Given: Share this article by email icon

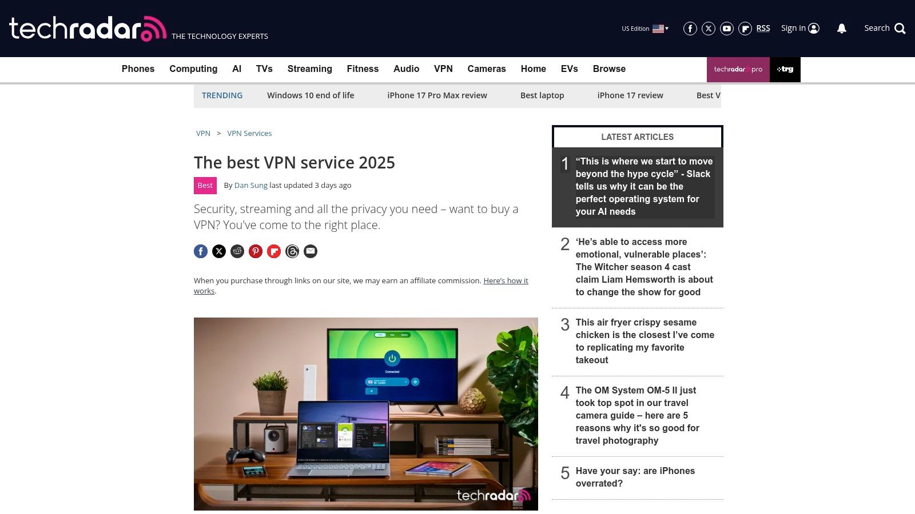Looking at the screenshot, I should 311,251.
